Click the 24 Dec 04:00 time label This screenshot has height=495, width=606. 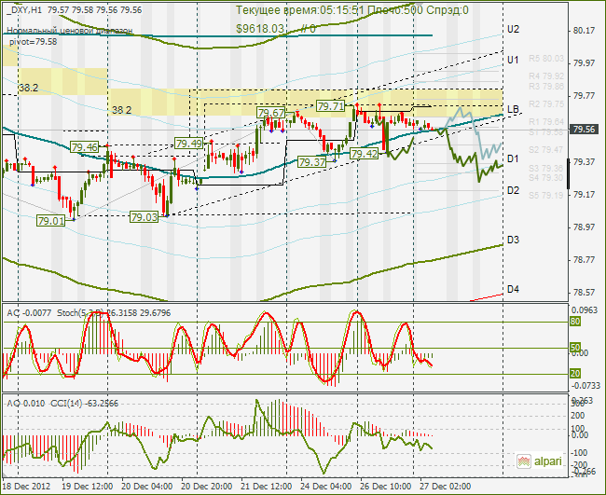(x=325, y=486)
